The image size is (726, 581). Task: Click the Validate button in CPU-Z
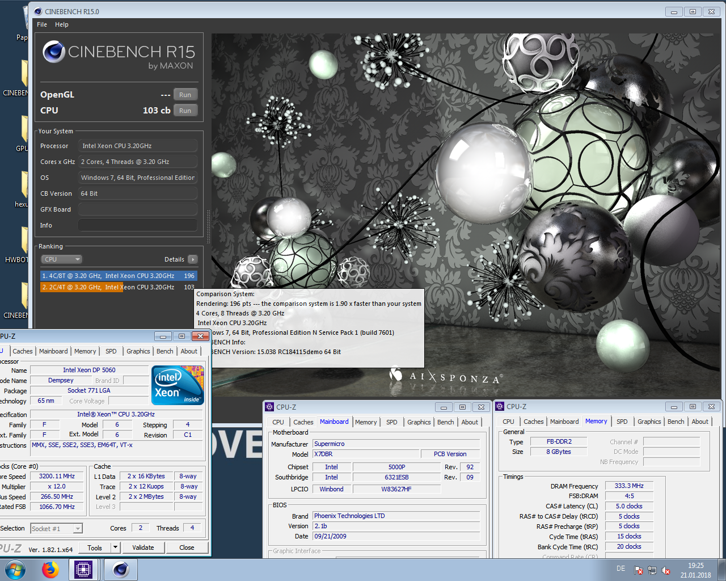(143, 548)
